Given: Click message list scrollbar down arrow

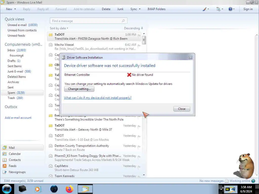Looking at the screenshot, I should pos(144,175).
